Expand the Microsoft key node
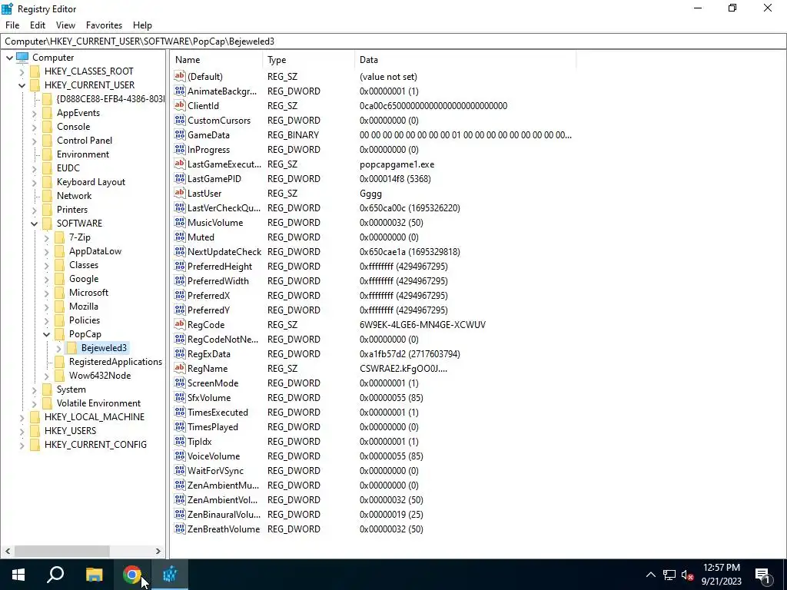Screen dimensions: 787x590 pos(47,293)
